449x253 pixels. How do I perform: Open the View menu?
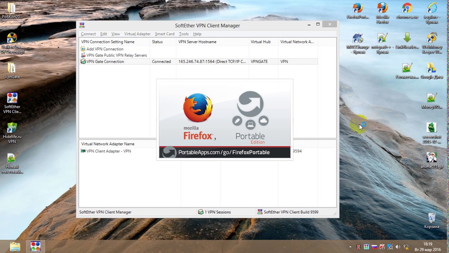[x=115, y=34]
